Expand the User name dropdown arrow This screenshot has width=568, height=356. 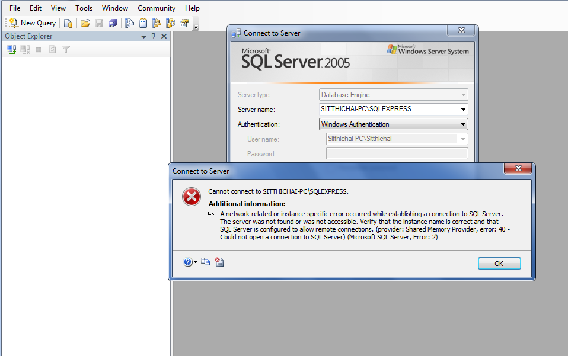point(463,139)
